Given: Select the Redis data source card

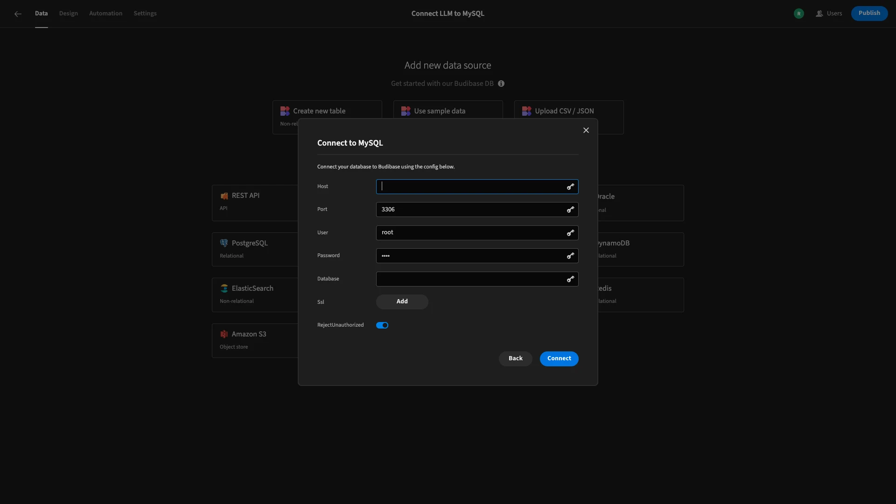Looking at the screenshot, I should coord(641,295).
